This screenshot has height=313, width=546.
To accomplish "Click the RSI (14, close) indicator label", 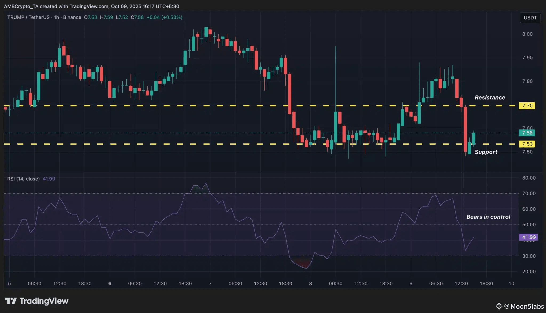I will click(x=23, y=179).
